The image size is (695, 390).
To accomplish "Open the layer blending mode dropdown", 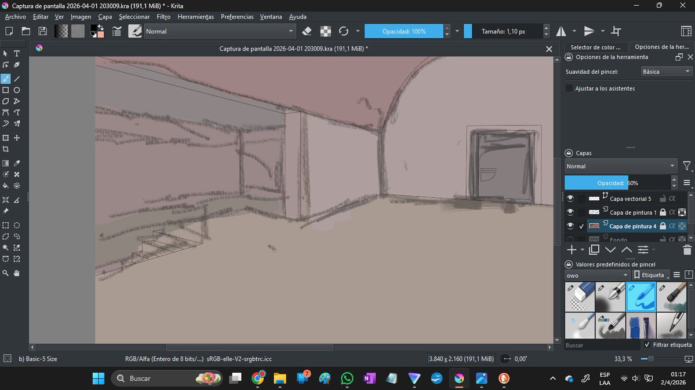I will tap(621, 166).
